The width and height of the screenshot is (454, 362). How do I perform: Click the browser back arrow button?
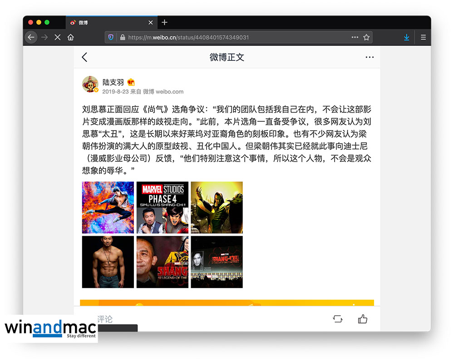pos(31,37)
